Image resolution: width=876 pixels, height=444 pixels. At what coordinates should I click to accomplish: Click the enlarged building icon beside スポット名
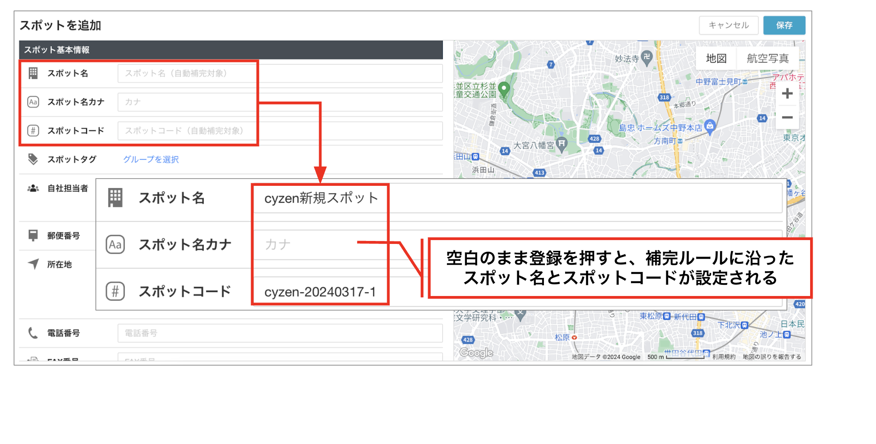[x=115, y=198]
